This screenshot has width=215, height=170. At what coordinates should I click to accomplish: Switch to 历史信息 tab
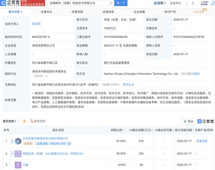(199, 12)
